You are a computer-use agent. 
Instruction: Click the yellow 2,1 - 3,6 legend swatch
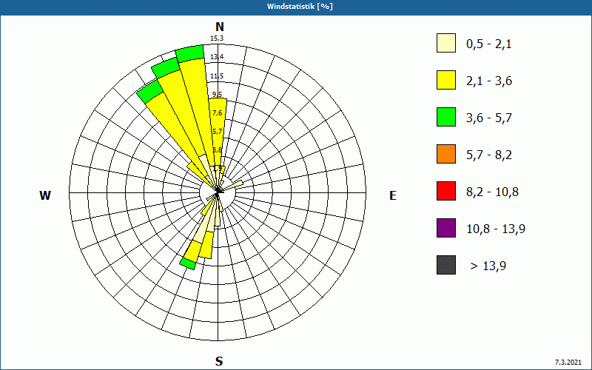click(x=446, y=80)
